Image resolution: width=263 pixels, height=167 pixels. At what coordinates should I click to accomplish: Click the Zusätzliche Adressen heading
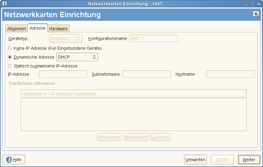[x=32, y=83]
